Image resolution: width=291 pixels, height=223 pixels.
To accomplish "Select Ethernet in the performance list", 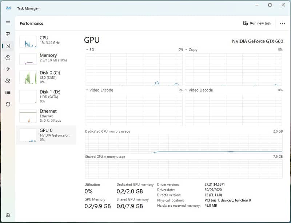I will pyautogui.click(x=46, y=115).
